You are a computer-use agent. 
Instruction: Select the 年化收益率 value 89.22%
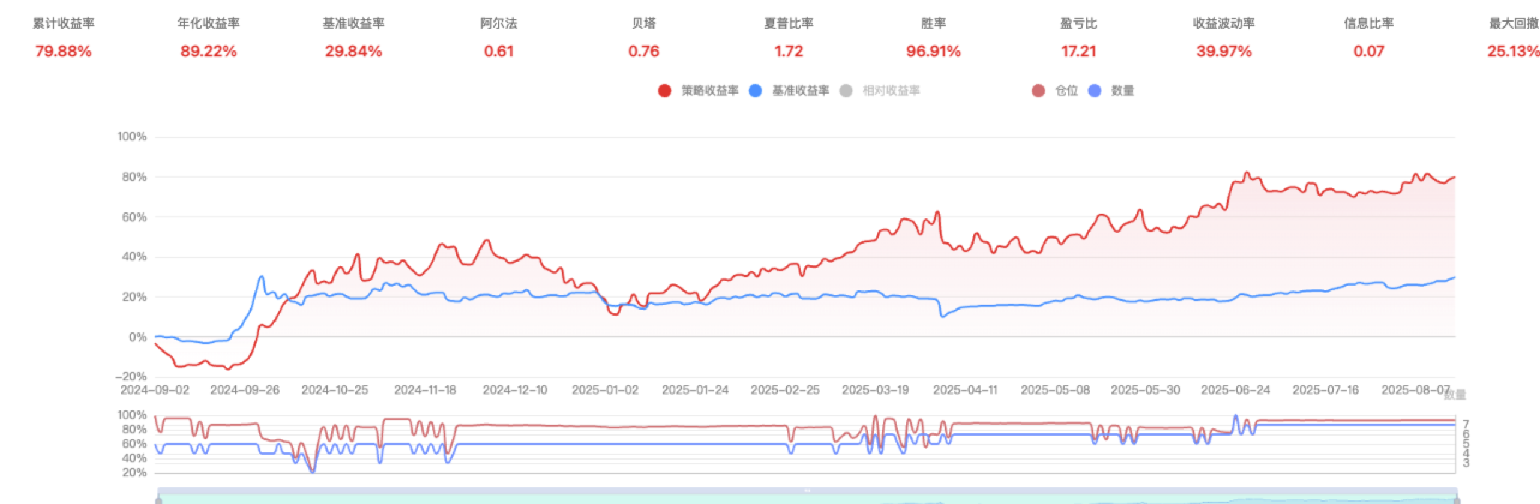[209, 52]
